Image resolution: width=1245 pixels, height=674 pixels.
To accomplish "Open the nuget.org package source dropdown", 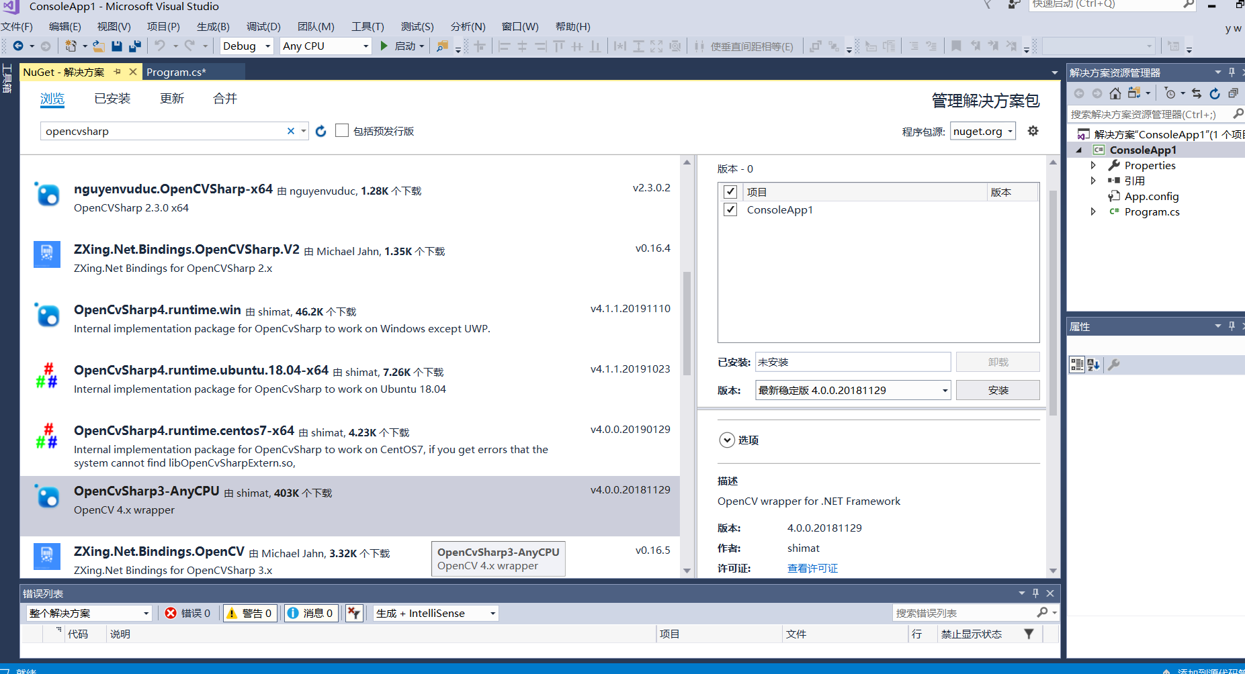I will point(982,131).
